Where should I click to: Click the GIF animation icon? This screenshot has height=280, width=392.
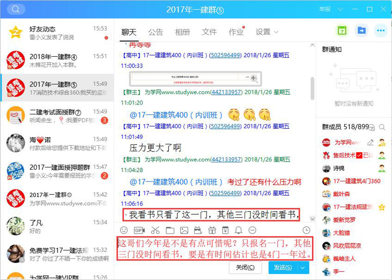click(x=139, y=230)
